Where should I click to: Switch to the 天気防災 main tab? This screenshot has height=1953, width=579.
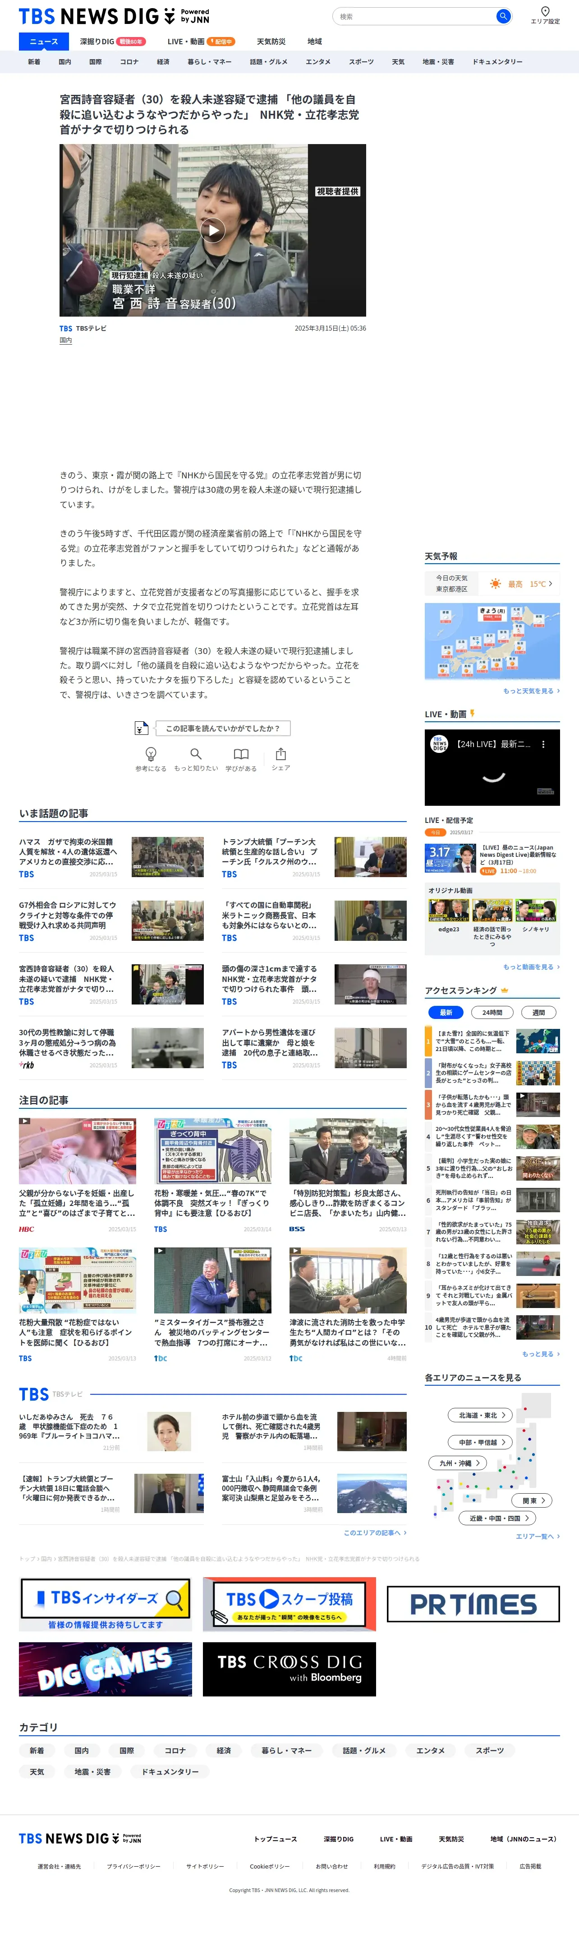pos(271,42)
